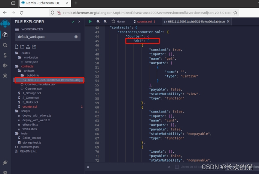This screenshot has height=174, width=259.
Task: Open the Plugin manager plug icon
Action: tap(5, 163)
